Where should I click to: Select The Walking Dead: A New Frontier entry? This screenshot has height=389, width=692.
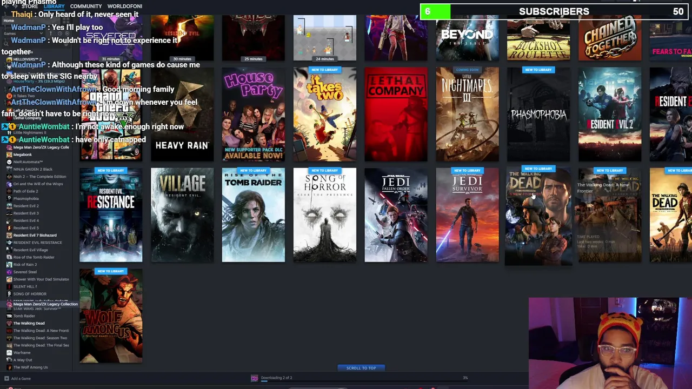(41, 331)
